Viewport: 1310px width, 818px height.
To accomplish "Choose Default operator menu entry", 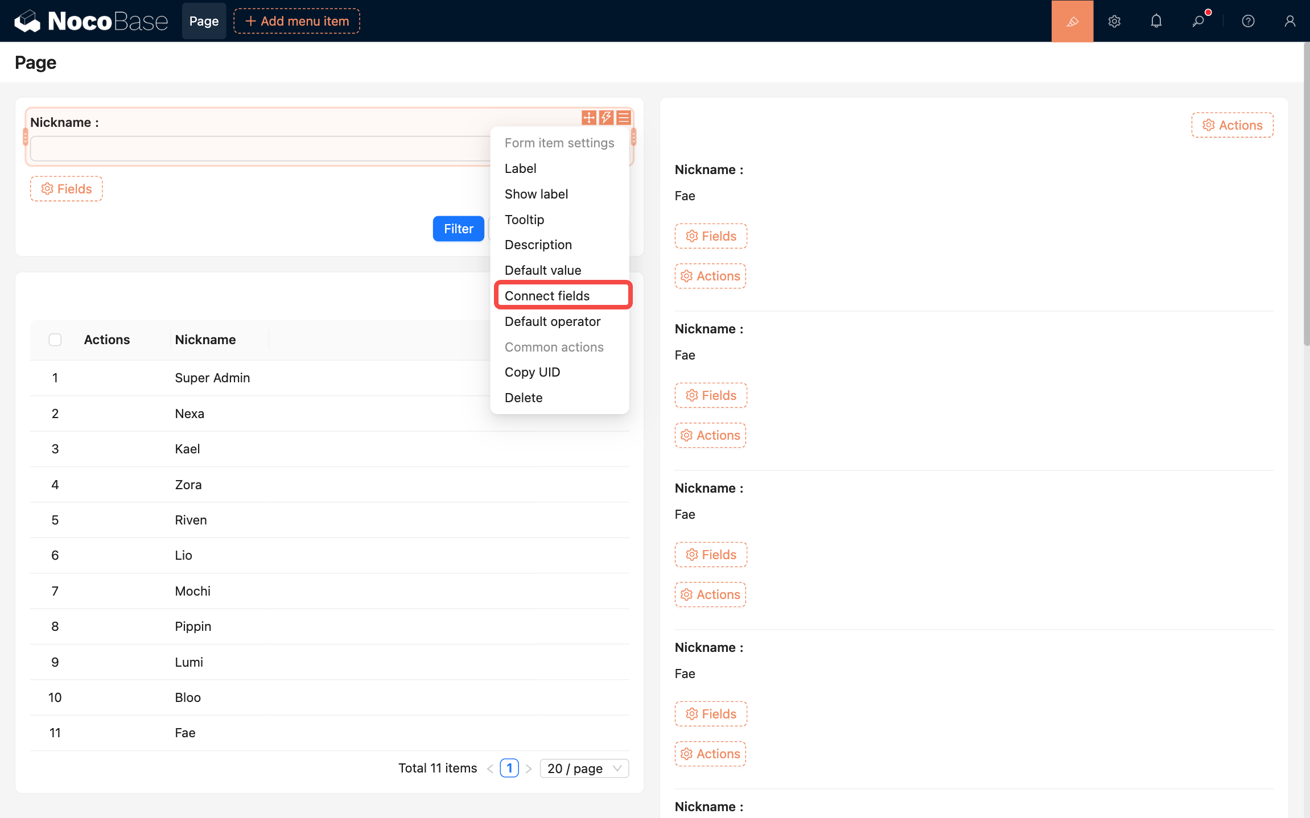I will (x=552, y=321).
